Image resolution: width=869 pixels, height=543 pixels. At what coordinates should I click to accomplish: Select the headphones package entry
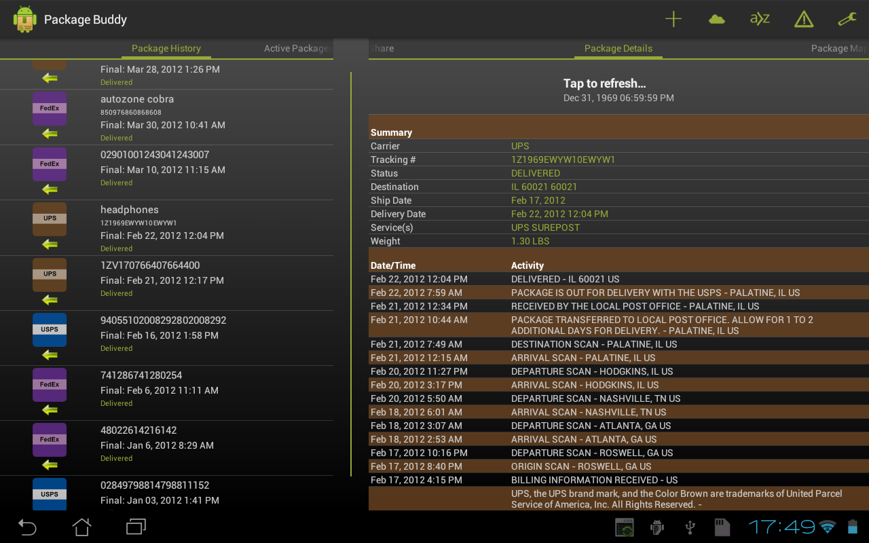[x=166, y=228]
